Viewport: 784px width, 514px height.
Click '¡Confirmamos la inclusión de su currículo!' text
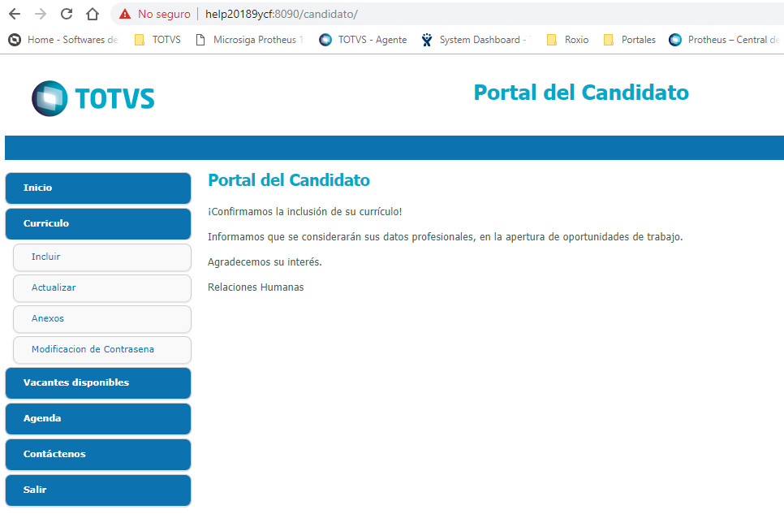pyautogui.click(x=305, y=212)
